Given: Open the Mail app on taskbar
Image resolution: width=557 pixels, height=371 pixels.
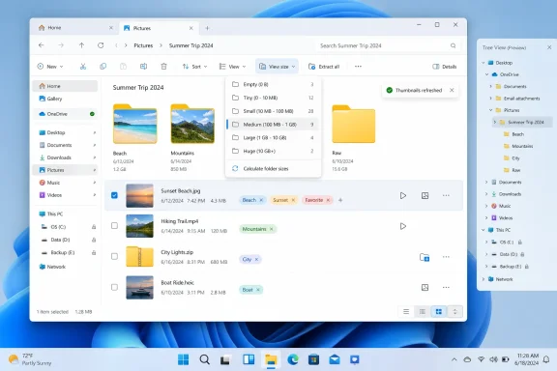Looking at the screenshot, I should click(x=335, y=359).
